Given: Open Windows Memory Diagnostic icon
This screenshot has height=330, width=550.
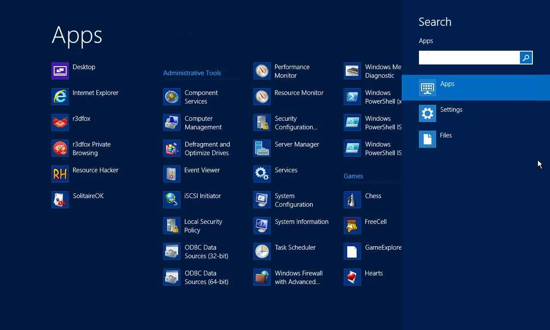Looking at the screenshot, I should [352, 71].
